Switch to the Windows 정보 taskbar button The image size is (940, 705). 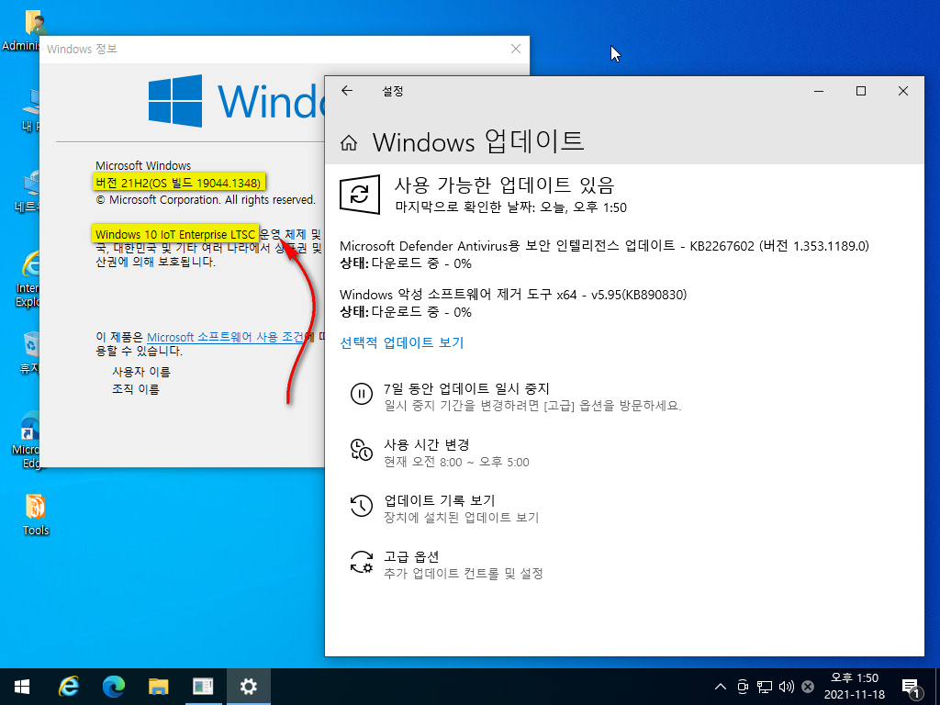[x=203, y=687]
